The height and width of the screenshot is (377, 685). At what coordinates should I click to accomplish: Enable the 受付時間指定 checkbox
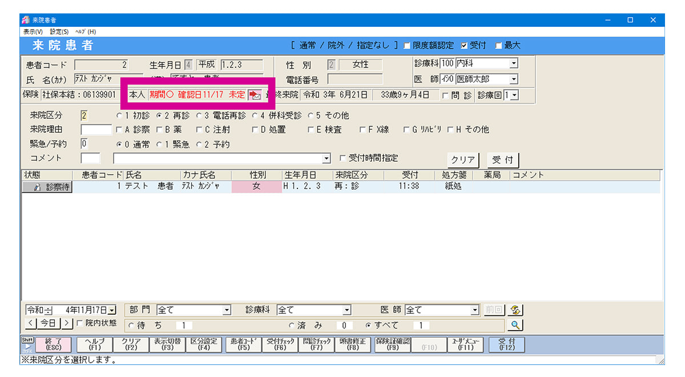point(342,158)
